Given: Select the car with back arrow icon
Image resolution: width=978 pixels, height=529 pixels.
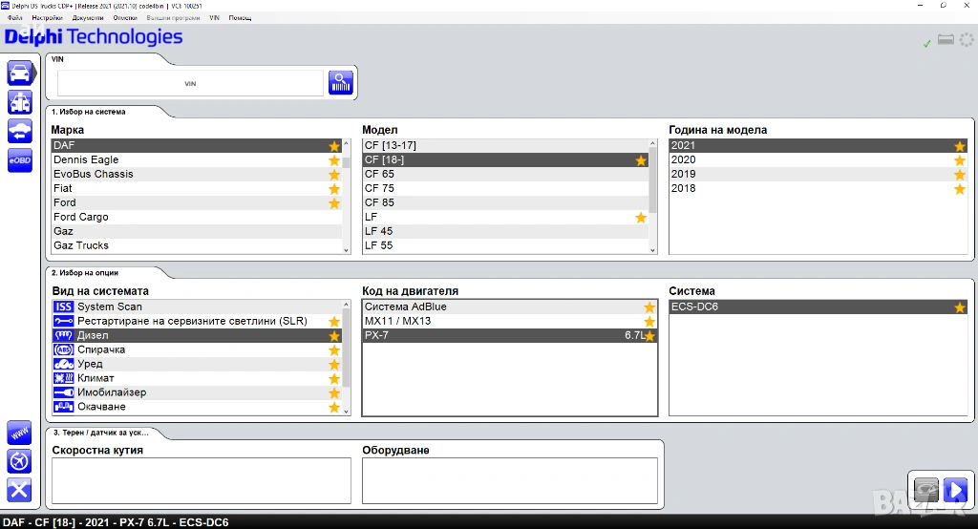Looking at the screenshot, I should pos(19,132).
